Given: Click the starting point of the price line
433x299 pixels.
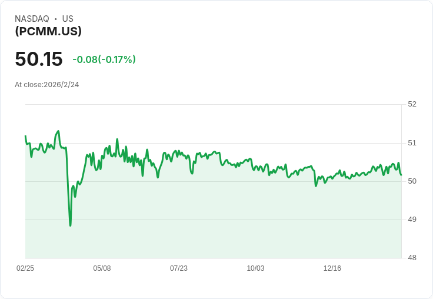Looking at the screenshot, I should (25, 136).
